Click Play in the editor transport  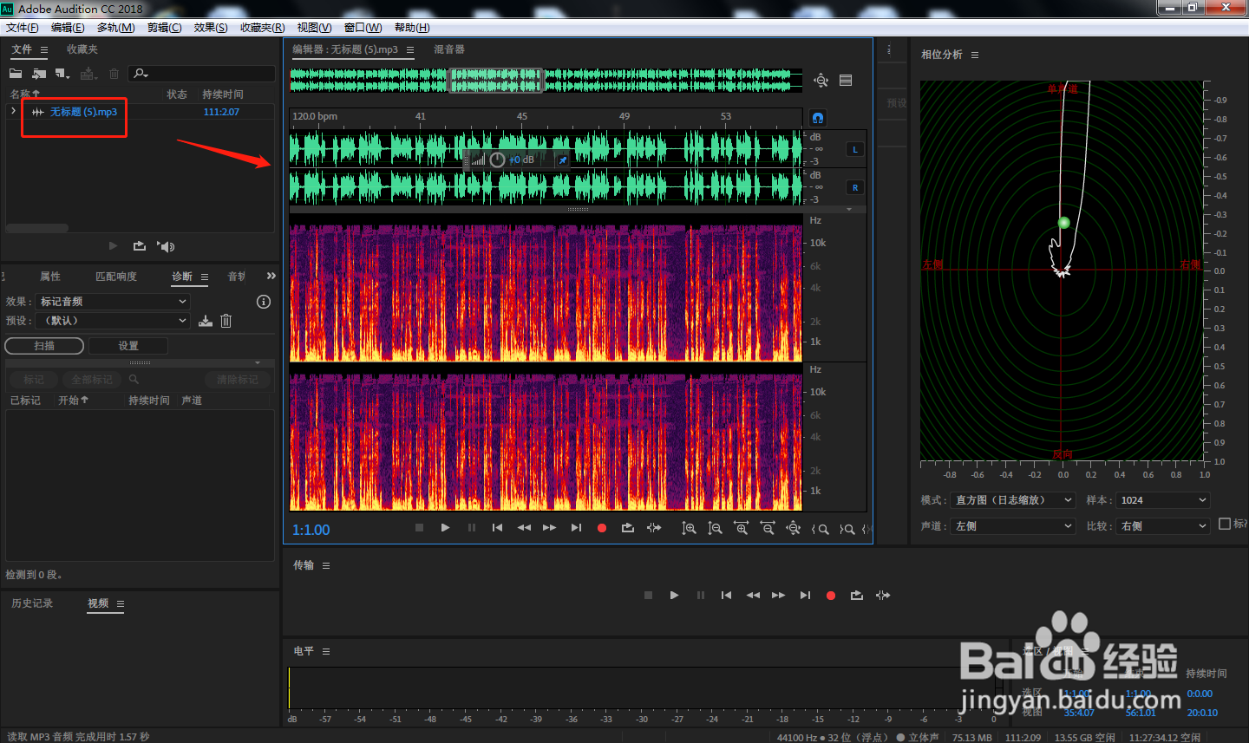445,528
